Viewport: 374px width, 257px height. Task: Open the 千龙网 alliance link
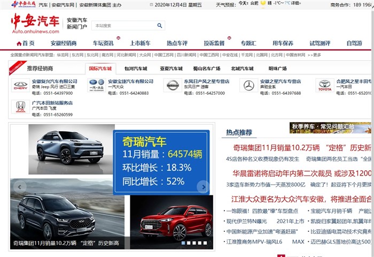pyautogui.click(x=247, y=55)
